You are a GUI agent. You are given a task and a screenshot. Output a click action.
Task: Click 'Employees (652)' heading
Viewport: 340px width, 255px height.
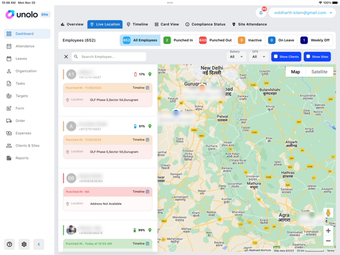click(x=79, y=40)
